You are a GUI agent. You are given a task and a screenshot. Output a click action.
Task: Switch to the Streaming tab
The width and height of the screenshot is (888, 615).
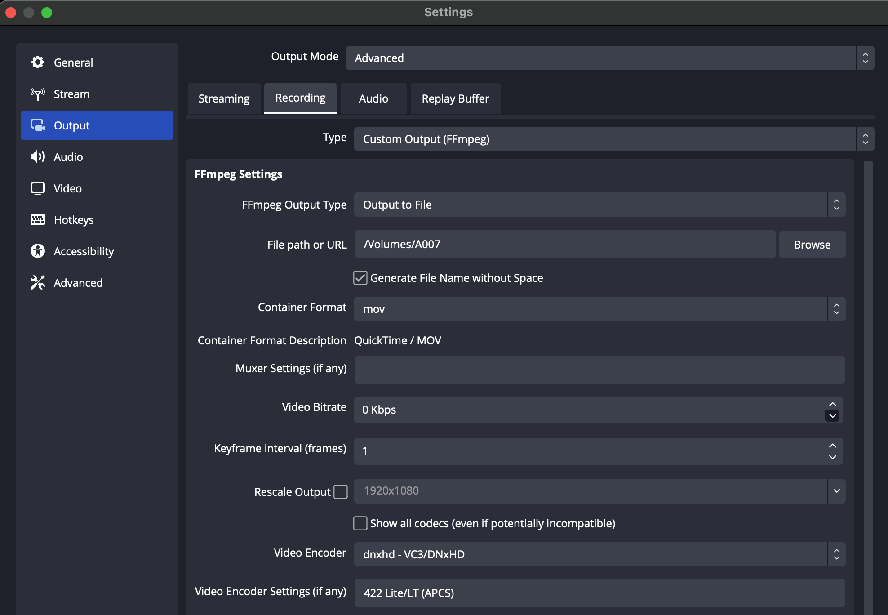click(224, 98)
